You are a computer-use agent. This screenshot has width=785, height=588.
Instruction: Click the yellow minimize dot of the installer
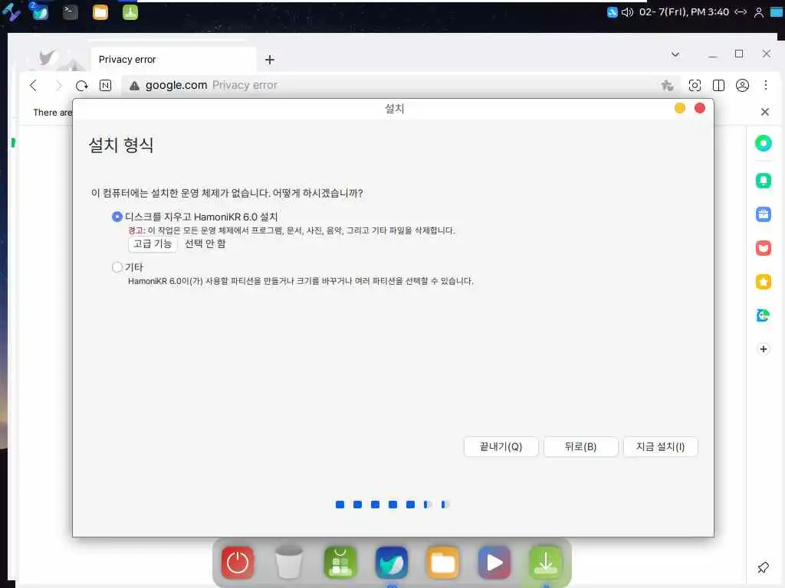(x=679, y=108)
